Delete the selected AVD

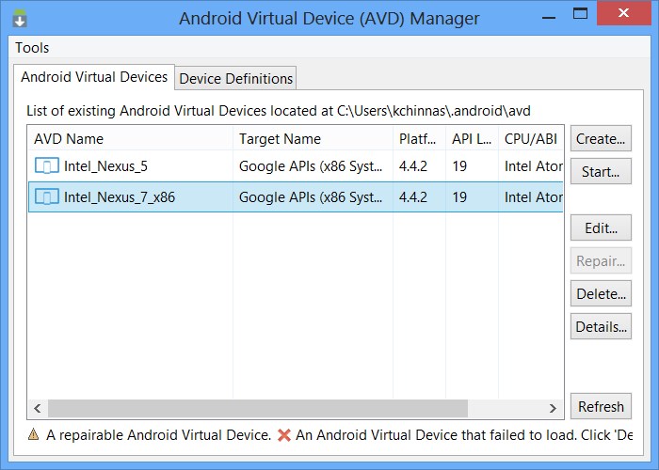(600, 294)
